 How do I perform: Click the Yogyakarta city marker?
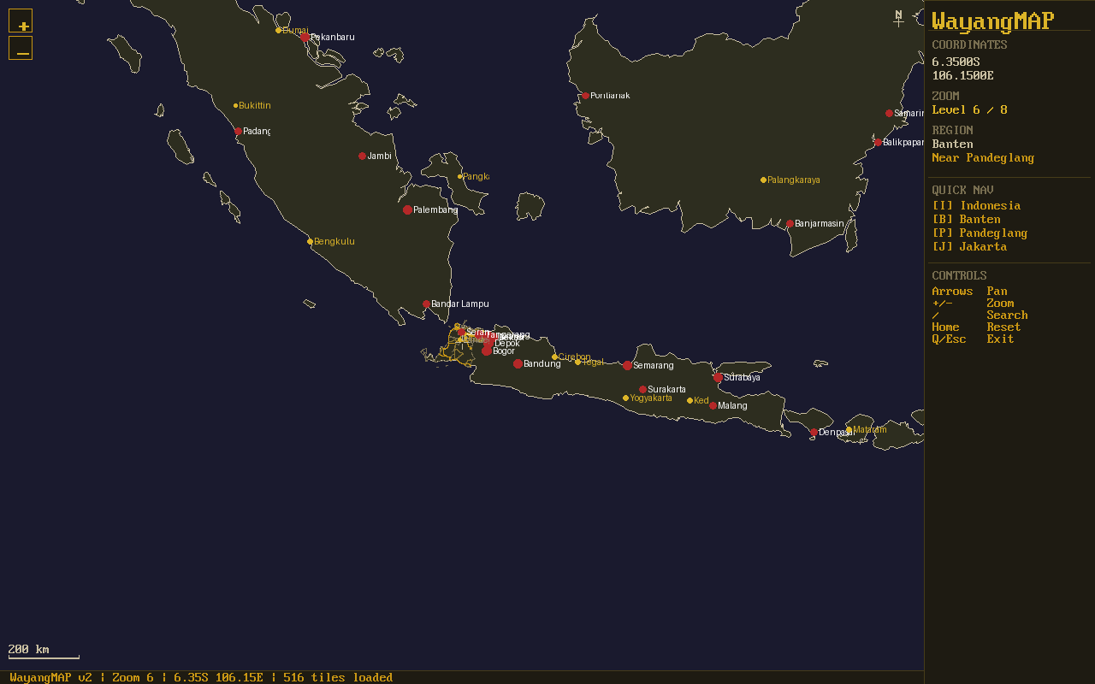625,398
